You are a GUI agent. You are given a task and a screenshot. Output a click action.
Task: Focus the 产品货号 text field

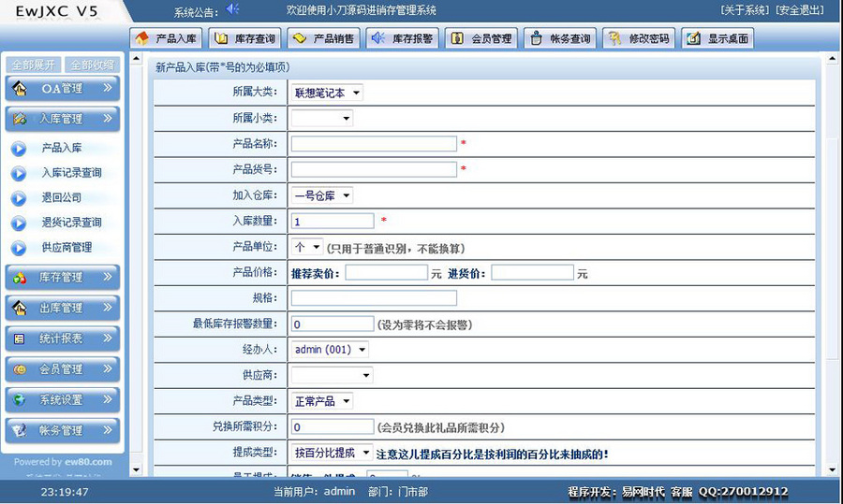coord(374,169)
